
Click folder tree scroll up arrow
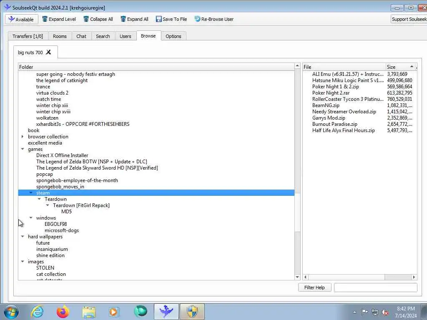(x=297, y=66)
